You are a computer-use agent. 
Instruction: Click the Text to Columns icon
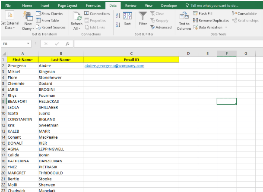point(184,16)
